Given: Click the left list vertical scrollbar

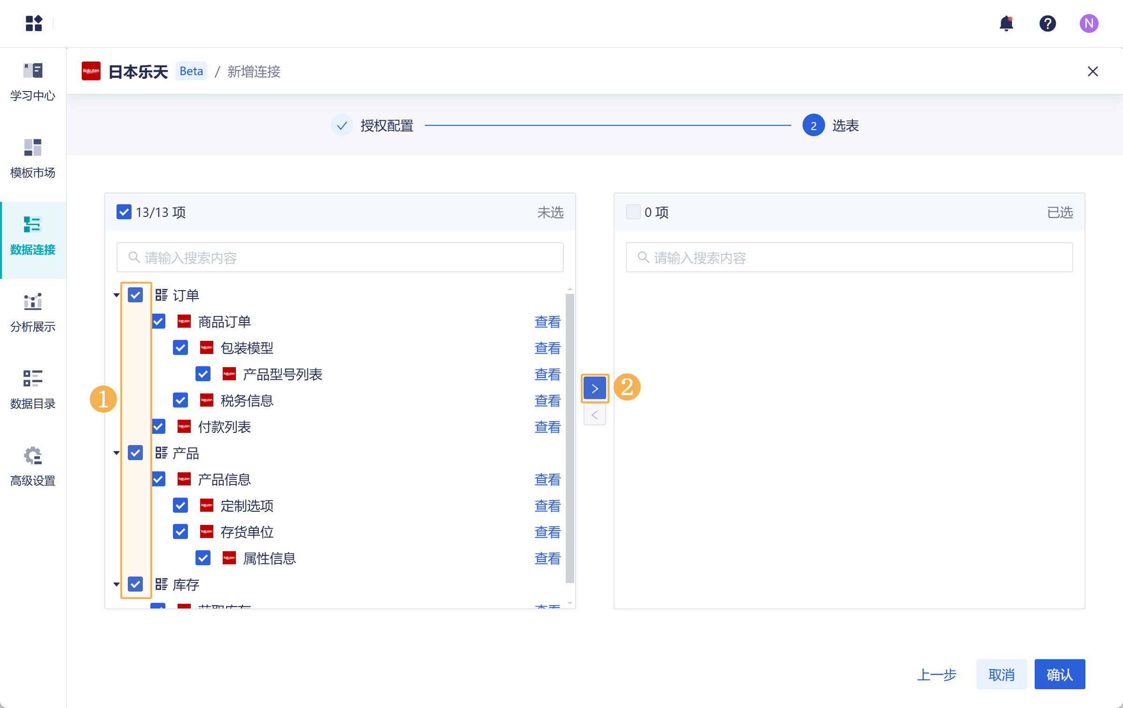Looking at the screenshot, I should click(569, 437).
